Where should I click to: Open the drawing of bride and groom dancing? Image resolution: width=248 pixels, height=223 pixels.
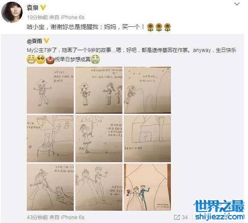point(99,187)
